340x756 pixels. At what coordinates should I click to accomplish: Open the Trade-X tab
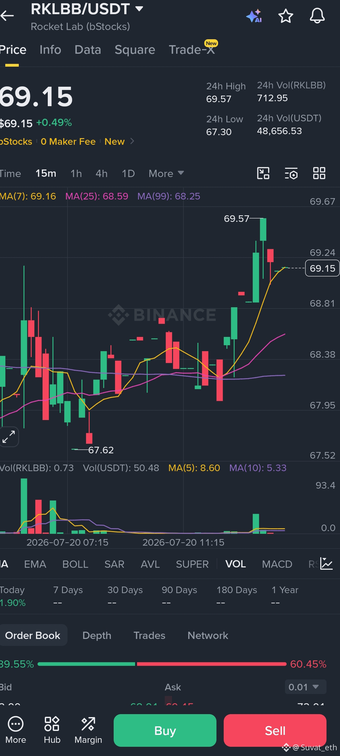pos(192,50)
